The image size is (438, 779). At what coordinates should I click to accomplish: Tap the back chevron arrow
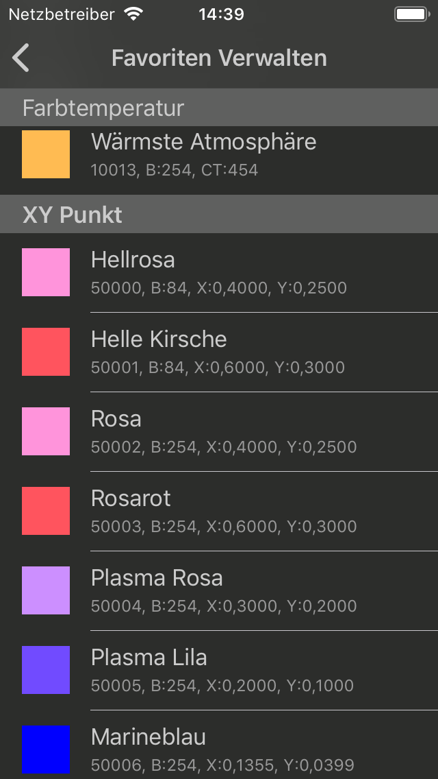21,58
